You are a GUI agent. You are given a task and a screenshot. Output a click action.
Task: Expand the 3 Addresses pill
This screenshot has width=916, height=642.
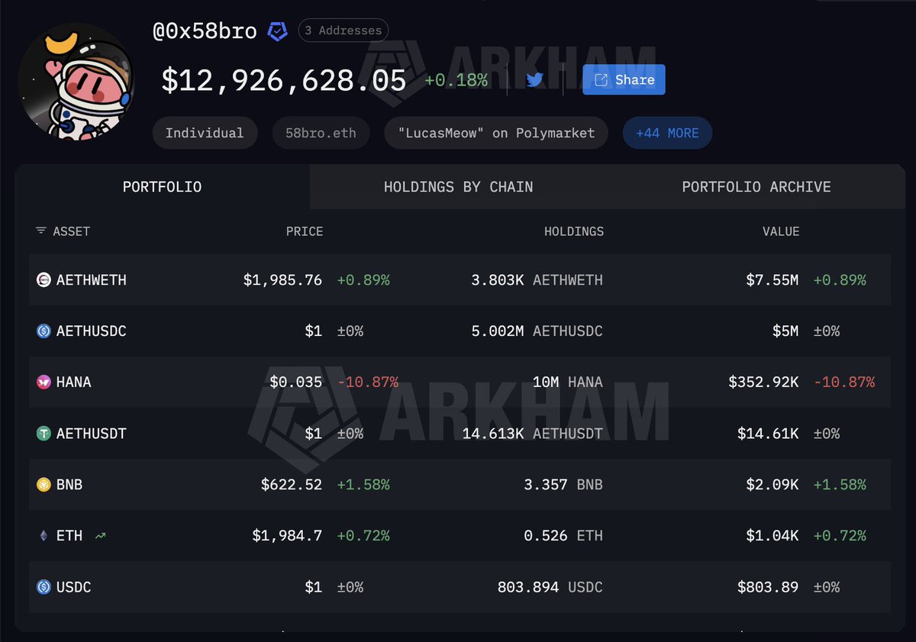(x=343, y=31)
